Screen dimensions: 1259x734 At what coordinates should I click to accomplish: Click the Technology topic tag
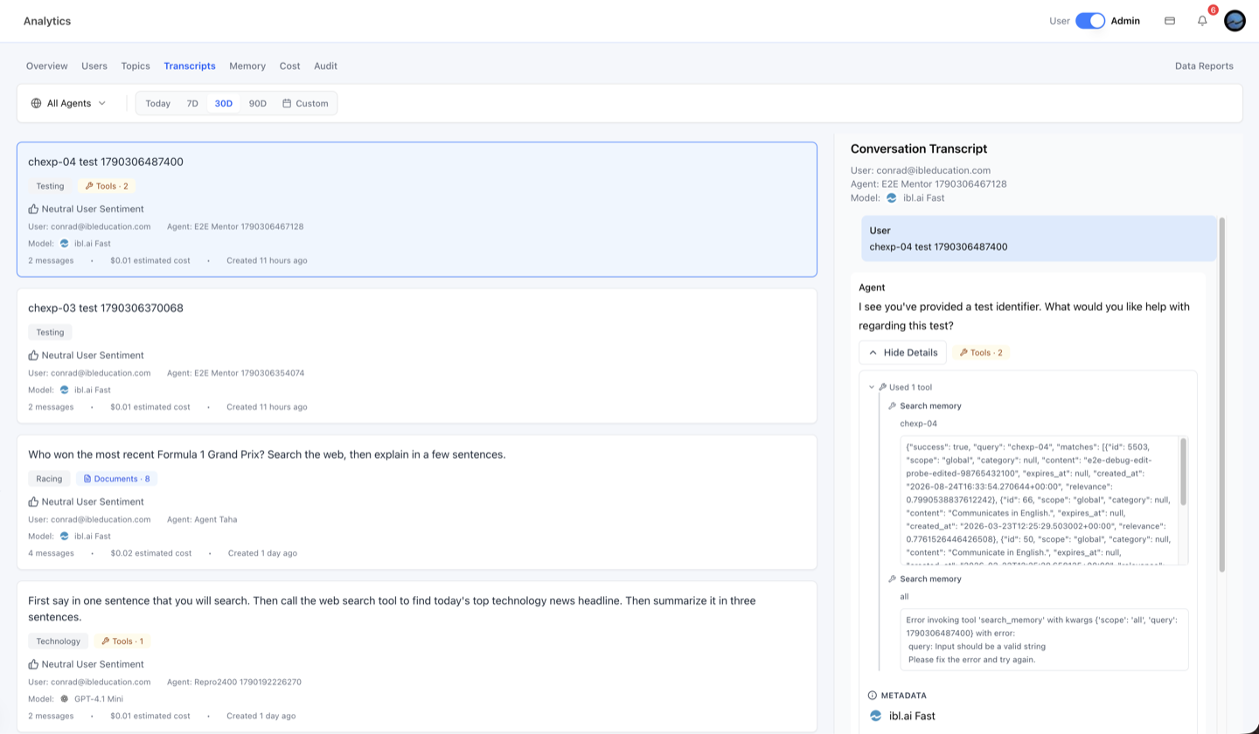pos(58,641)
